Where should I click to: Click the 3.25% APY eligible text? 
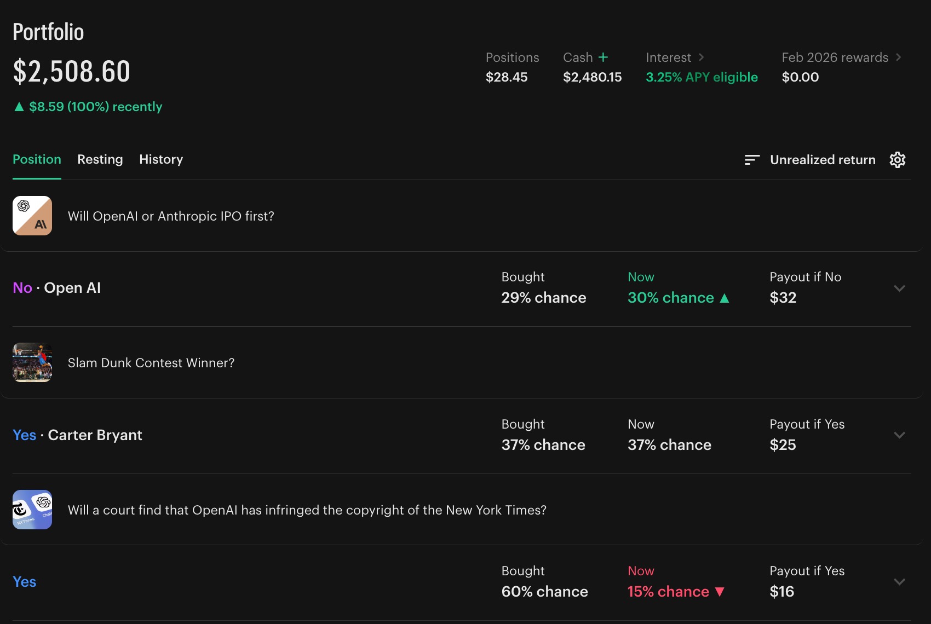[702, 77]
